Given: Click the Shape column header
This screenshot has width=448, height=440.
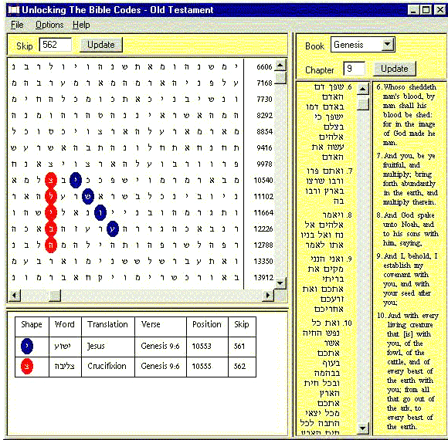Looking at the screenshot, I should coord(32,324).
